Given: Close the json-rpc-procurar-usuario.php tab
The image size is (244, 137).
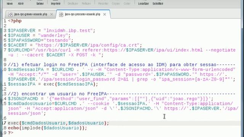Looking at the screenshot, I should click(104, 14).
